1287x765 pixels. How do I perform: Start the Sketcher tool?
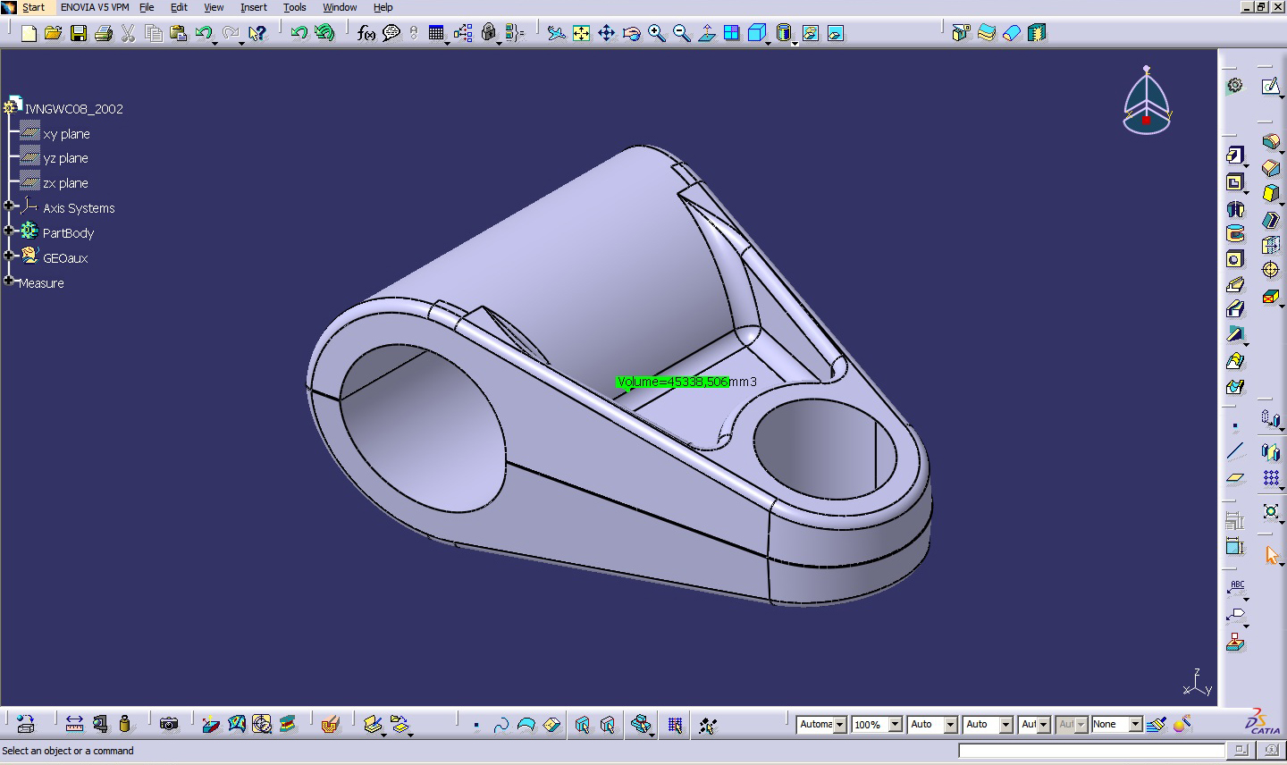[x=1270, y=86]
